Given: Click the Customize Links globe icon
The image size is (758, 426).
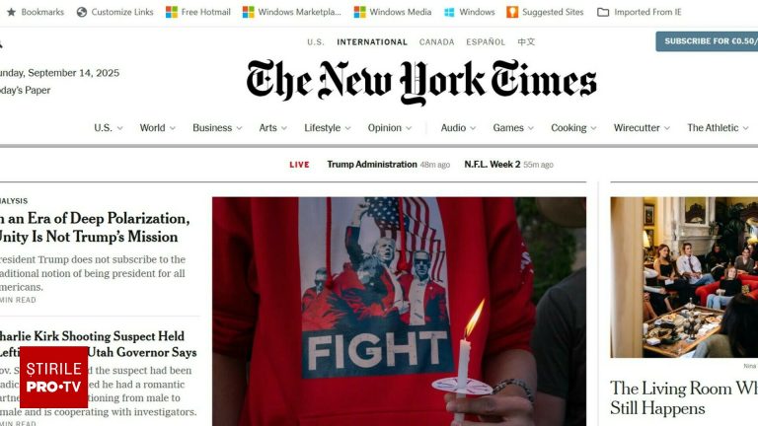Looking at the screenshot, I should (x=82, y=12).
